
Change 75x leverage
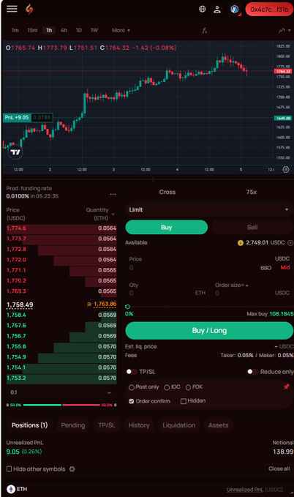pyautogui.click(x=252, y=192)
